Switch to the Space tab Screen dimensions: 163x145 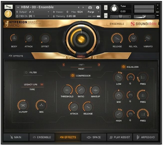(94, 137)
